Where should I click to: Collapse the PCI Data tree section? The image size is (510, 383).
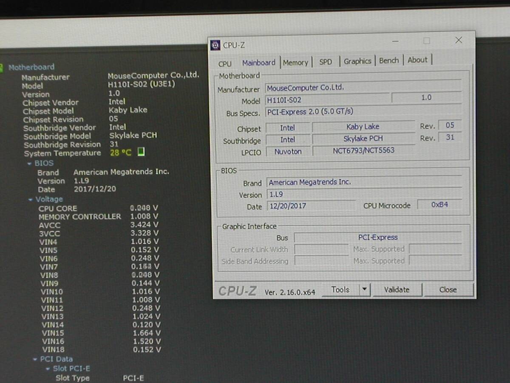point(35,359)
